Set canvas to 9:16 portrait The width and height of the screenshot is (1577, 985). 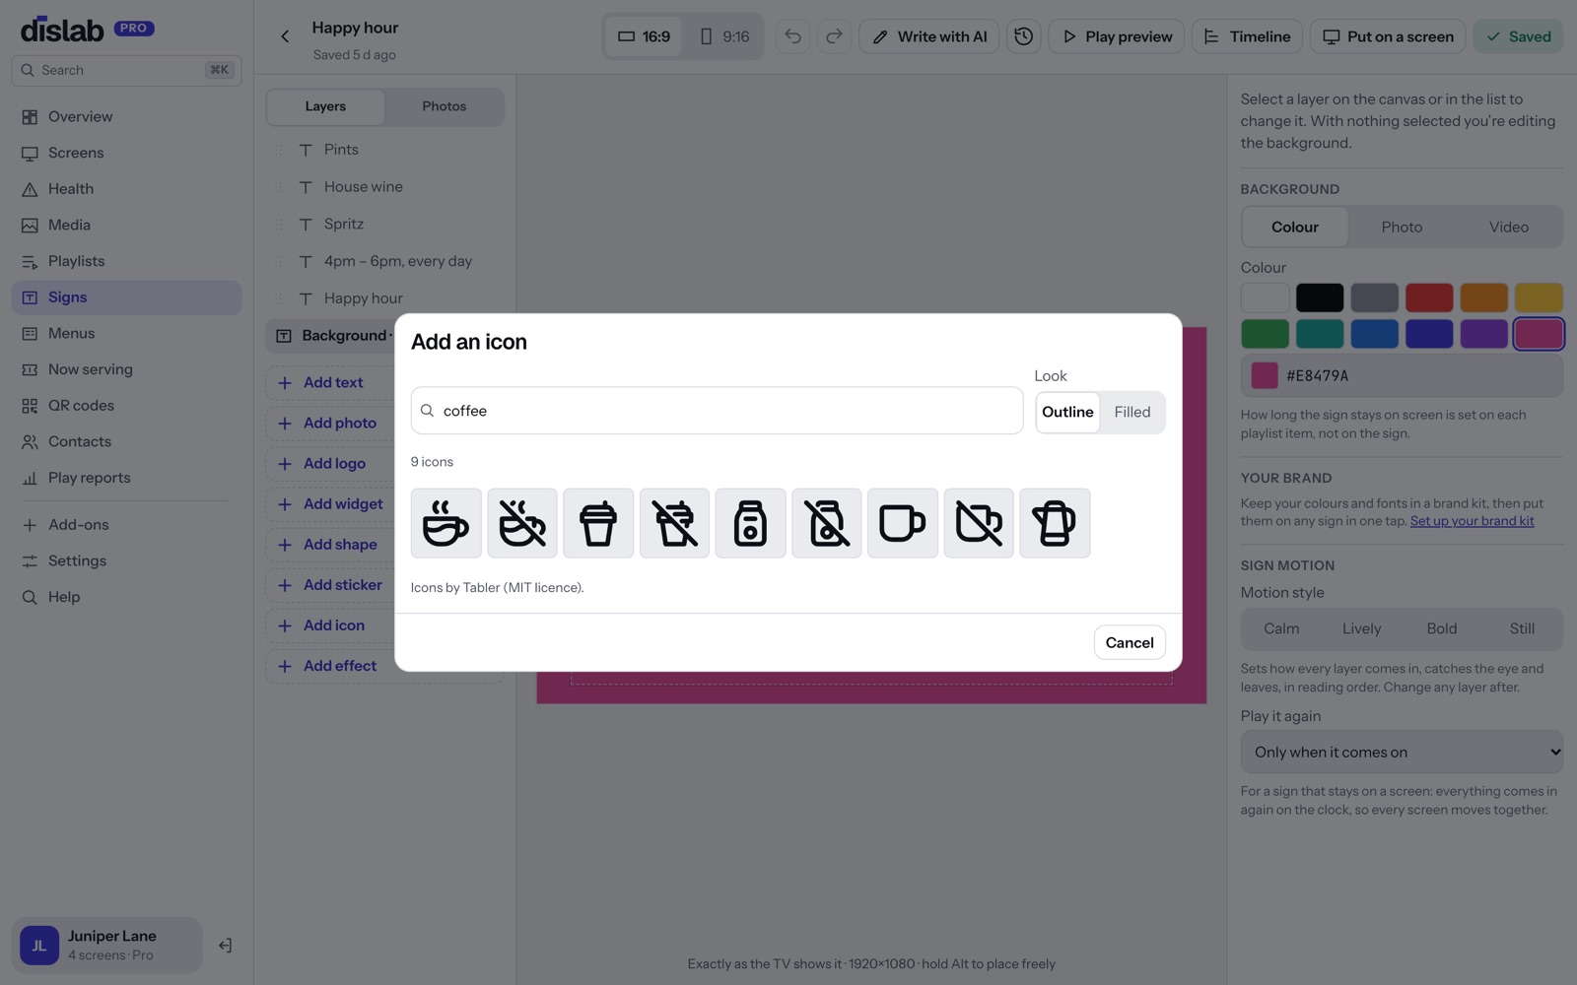tap(724, 36)
